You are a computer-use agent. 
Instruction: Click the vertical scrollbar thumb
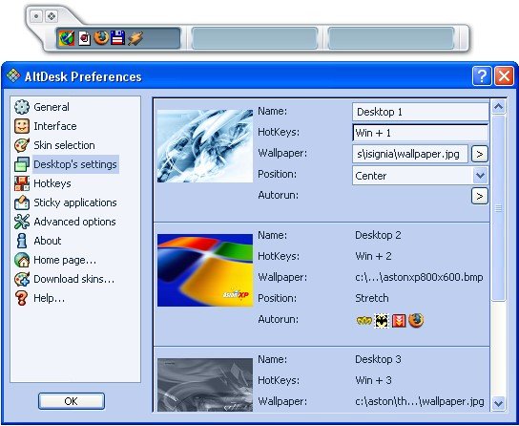click(498, 208)
